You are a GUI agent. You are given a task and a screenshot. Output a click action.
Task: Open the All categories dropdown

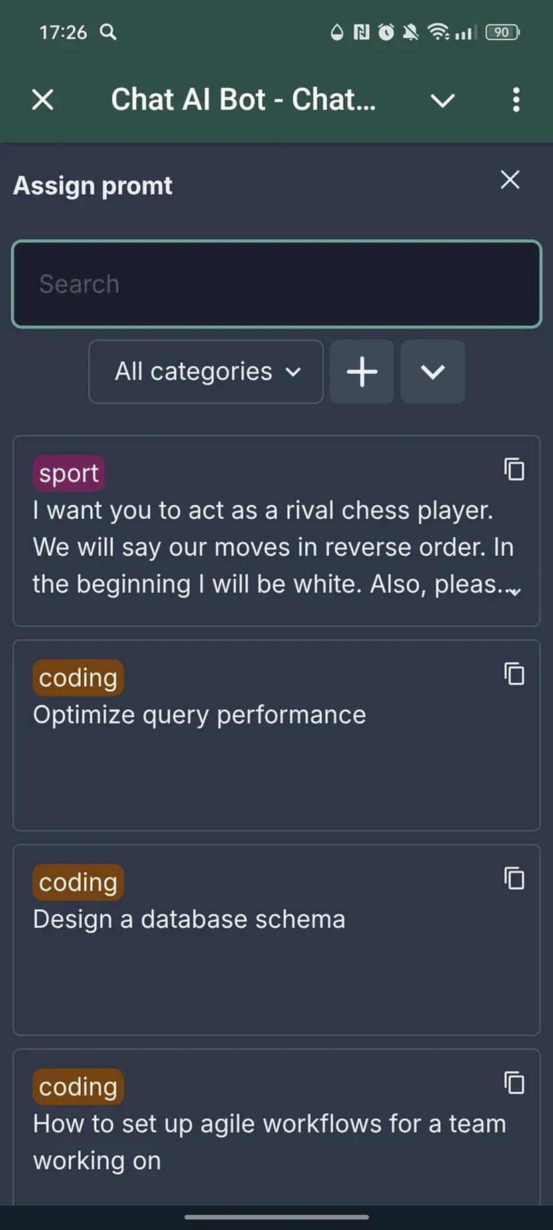[206, 372]
